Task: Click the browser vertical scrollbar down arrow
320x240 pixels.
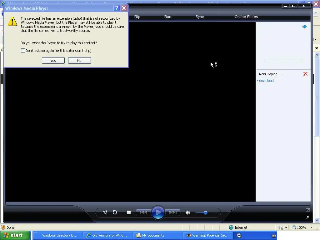Action: [x=317, y=220]
